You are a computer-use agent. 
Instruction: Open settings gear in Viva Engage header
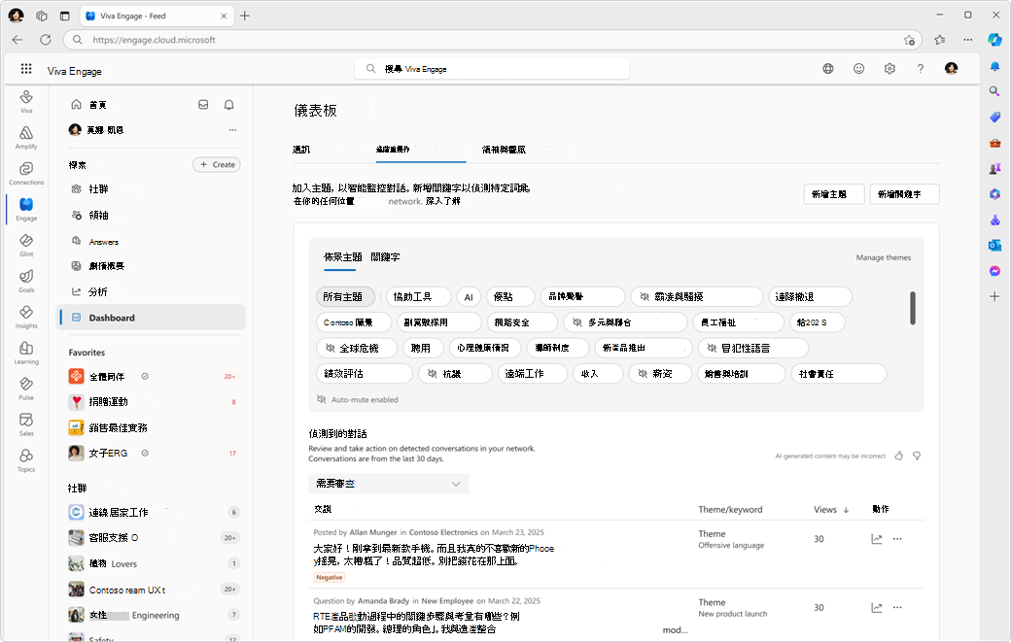coord(889,68)
